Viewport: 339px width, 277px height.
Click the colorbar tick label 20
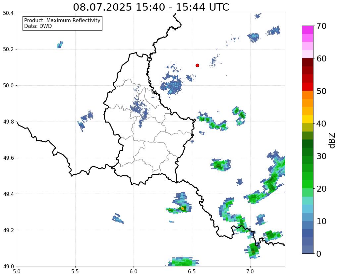[321, 189]
